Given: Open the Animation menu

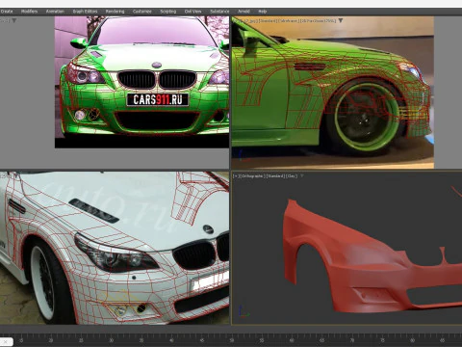Looking at the screenshot, I should [55, 12].
